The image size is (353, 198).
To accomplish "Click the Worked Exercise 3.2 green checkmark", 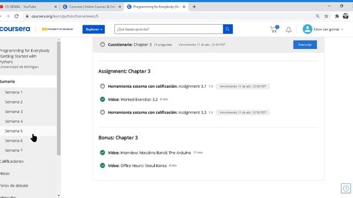I will pyautogui.click(x=103, y=99).
